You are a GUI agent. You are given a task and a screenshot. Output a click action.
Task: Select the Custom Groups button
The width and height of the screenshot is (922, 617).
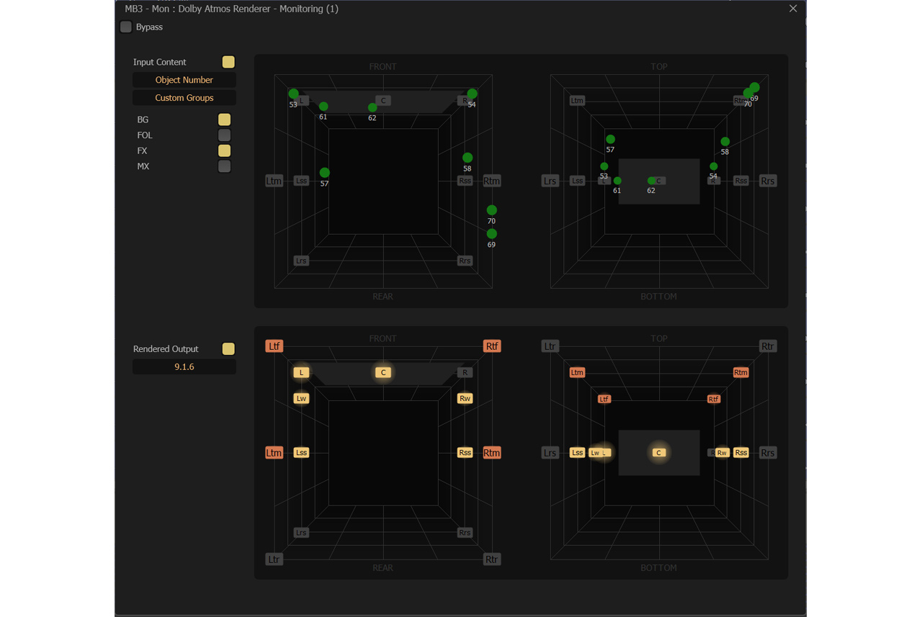[x=184, y=98]
